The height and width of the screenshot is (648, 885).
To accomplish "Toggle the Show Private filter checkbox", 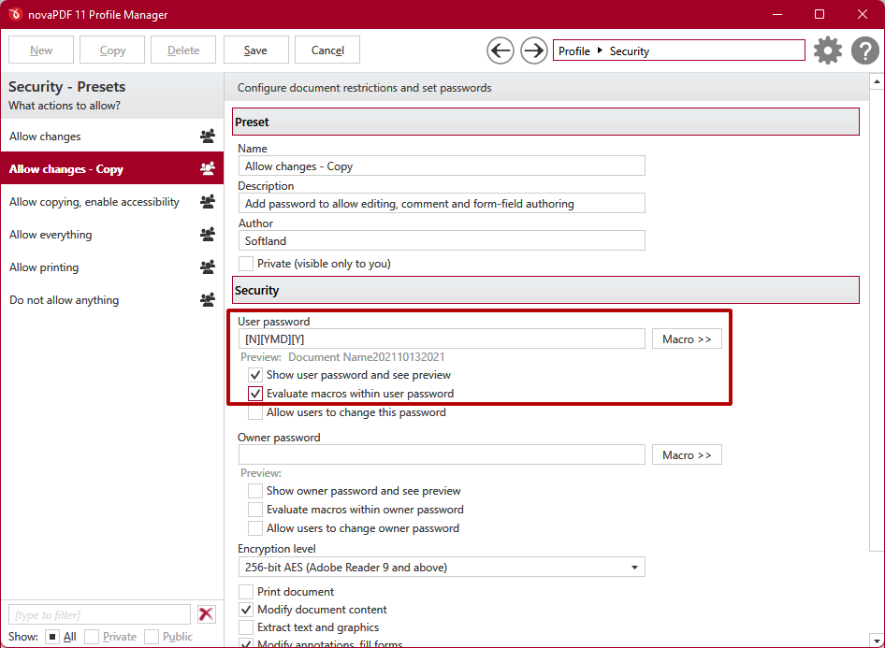I will 92,637.
